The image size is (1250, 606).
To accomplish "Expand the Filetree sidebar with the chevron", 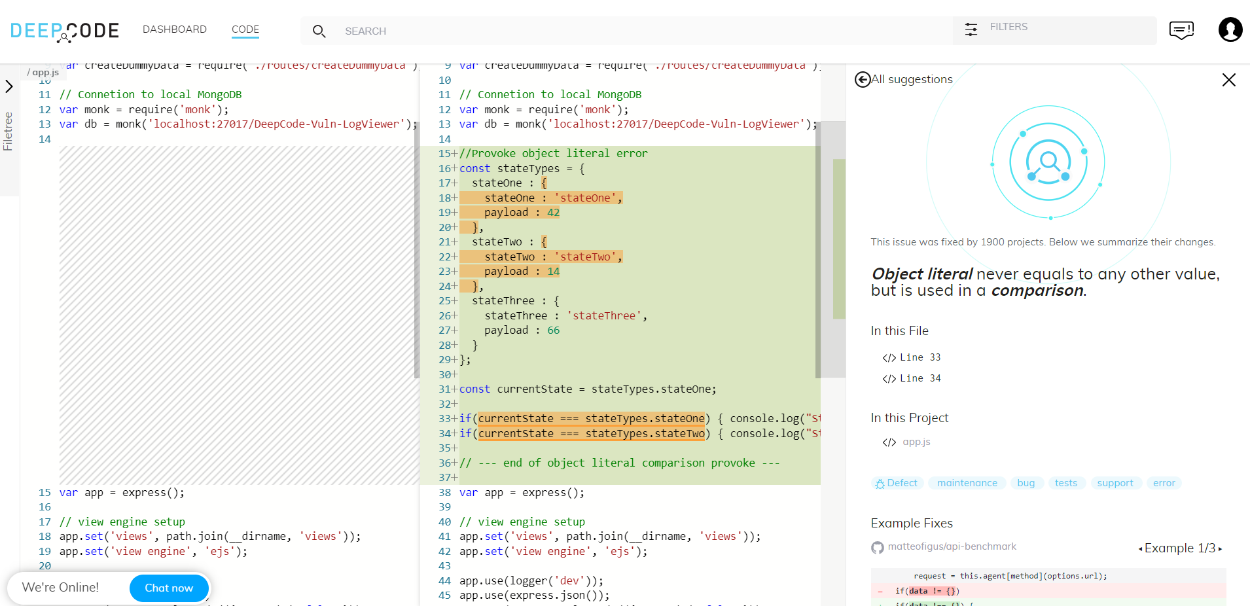I will tap(9, 86).
